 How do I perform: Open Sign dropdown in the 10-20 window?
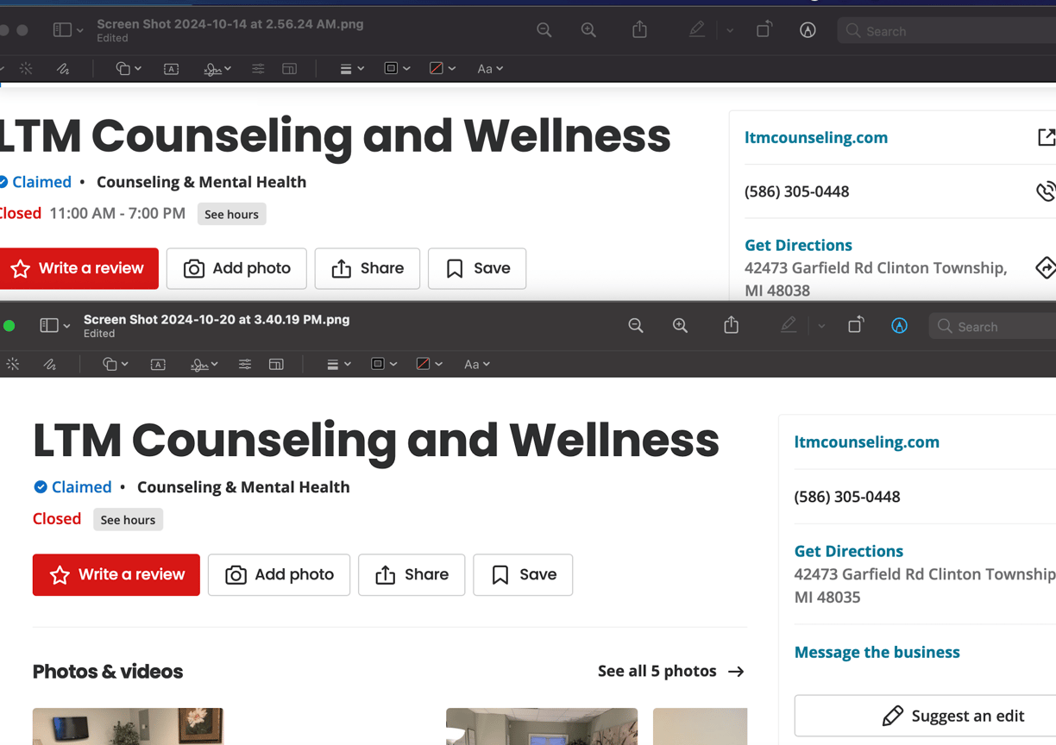click(204, 365)
